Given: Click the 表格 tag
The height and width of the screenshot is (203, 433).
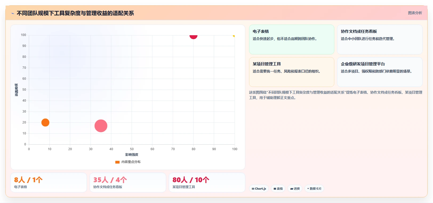Looking at the screenshot, I should pos(278,189).
